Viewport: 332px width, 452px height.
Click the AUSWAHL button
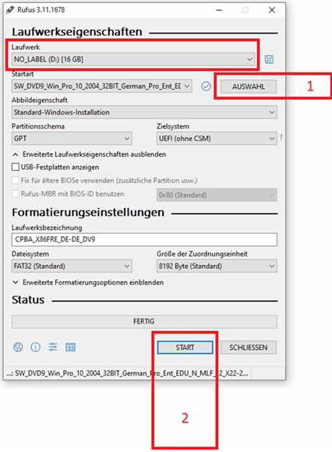pyautogui.click(x=249, y=87)
